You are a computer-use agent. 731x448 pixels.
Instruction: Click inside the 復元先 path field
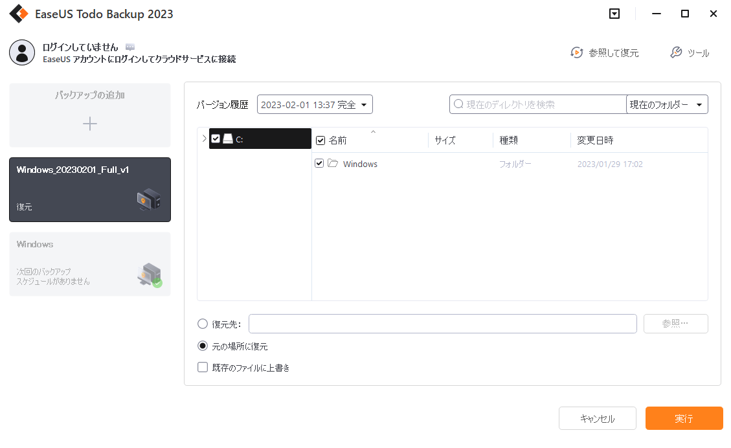point(442,324)
